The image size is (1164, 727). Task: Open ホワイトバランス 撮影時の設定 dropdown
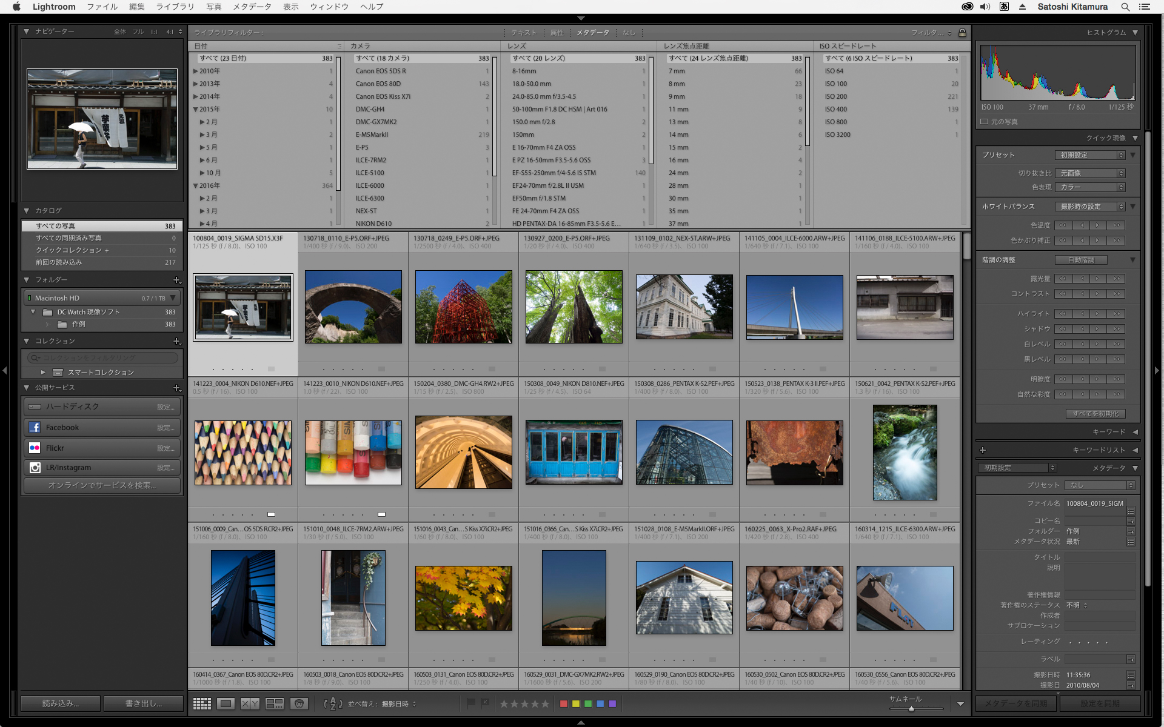1089,207
